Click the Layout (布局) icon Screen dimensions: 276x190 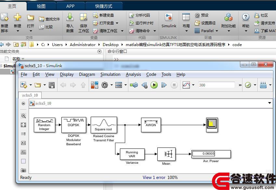(x=186, y=17)
